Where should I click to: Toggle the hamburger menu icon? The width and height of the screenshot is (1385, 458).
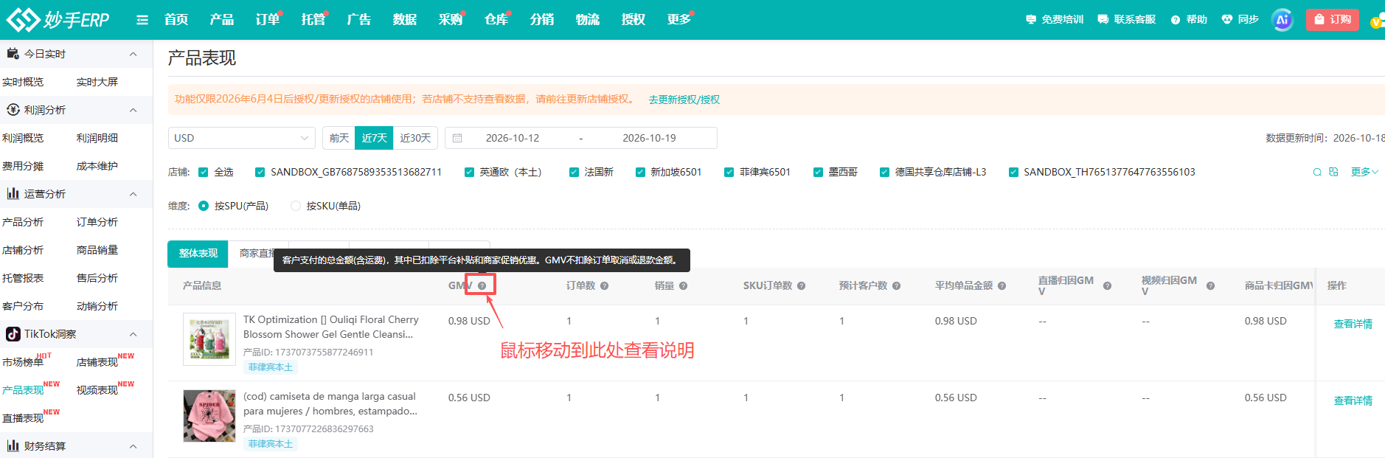[142, 20]
